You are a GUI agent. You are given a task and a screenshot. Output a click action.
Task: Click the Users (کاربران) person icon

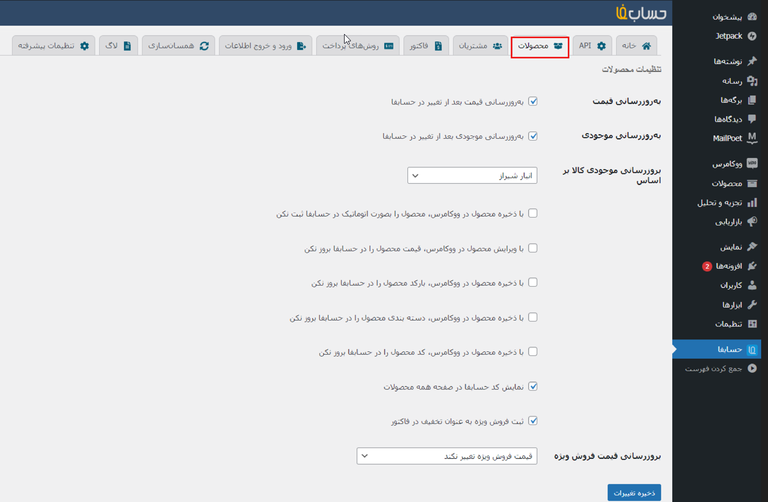point(752,286)
